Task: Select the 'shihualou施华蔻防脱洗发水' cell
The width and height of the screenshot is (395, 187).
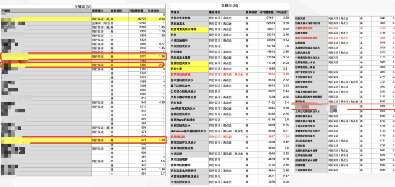Action: tap(189, 131)
